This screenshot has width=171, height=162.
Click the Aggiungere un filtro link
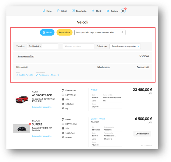coord(26,56)
